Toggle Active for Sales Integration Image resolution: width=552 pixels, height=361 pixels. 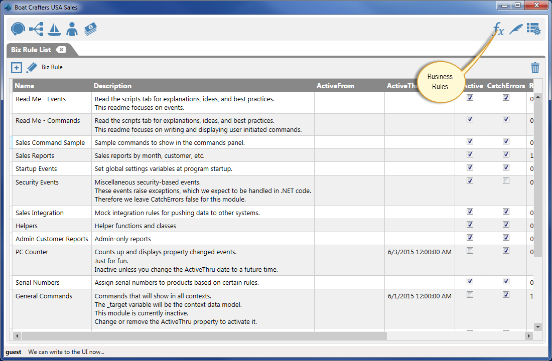click(x=470, y=212)
